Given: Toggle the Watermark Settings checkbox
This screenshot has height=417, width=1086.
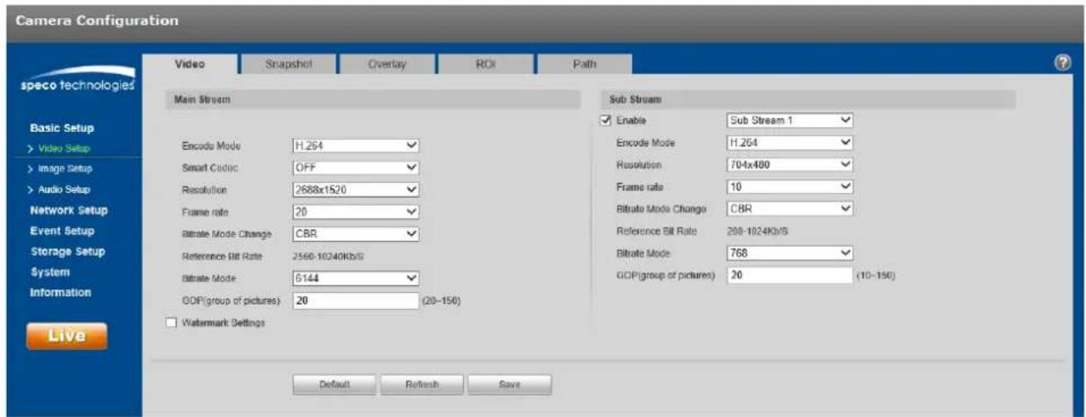Looking at the screenshot, I should 170,323.
